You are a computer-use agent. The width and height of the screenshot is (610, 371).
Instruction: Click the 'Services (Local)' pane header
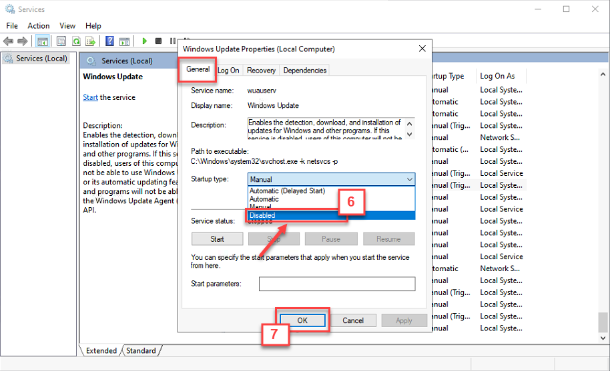click(x=127, y=61)
